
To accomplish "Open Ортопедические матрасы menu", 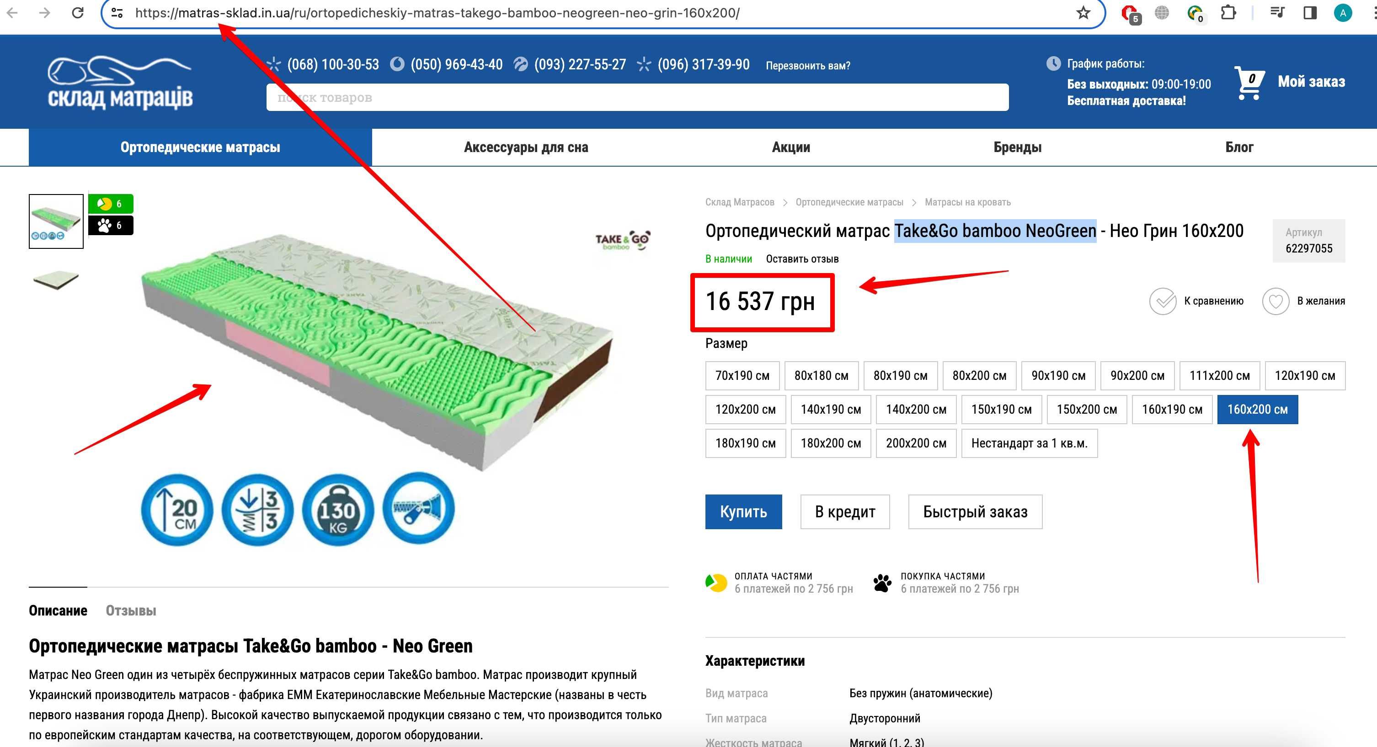I will click(200, 147).
